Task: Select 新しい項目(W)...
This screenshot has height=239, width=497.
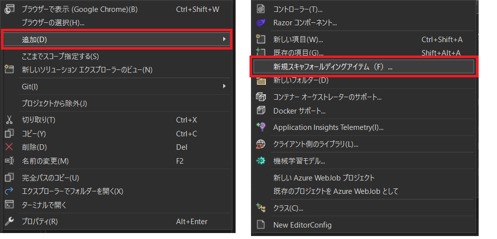Action: pos(298,39)
